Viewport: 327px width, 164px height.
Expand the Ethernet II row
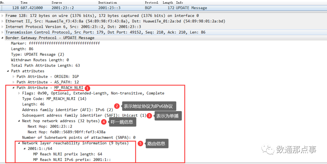2,21
